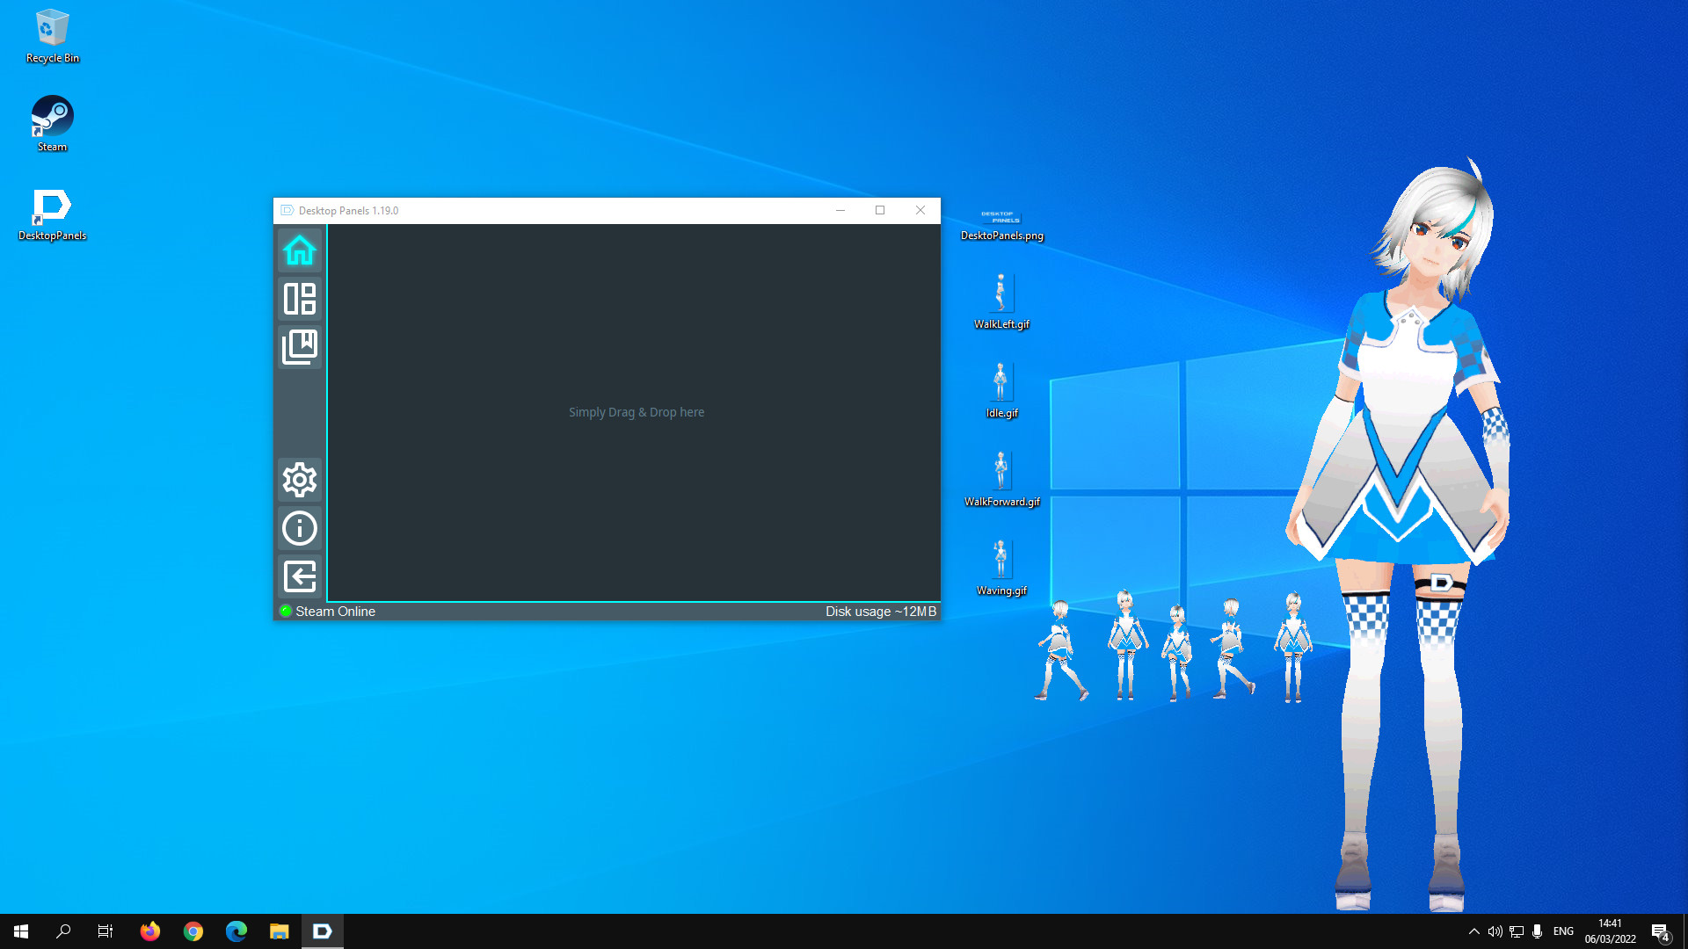Screen dimensions: 1688x949
Task: Open the Start menu
Action: coord(19,931)
